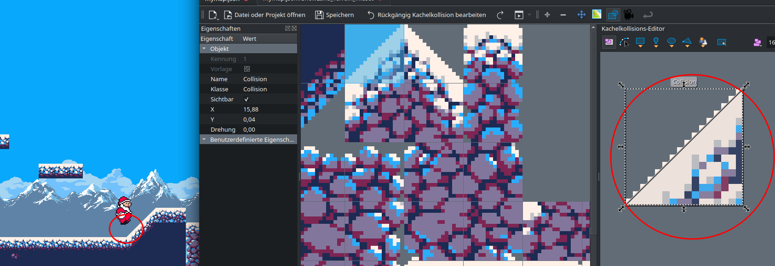Collapse the Objekt property group
Viewport: 775px width, 266px height.
click(204, 49)
